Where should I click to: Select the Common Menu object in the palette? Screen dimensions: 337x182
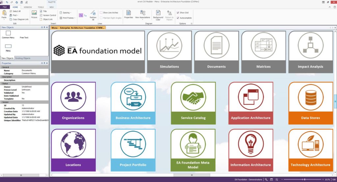click(x=8, y=34)
